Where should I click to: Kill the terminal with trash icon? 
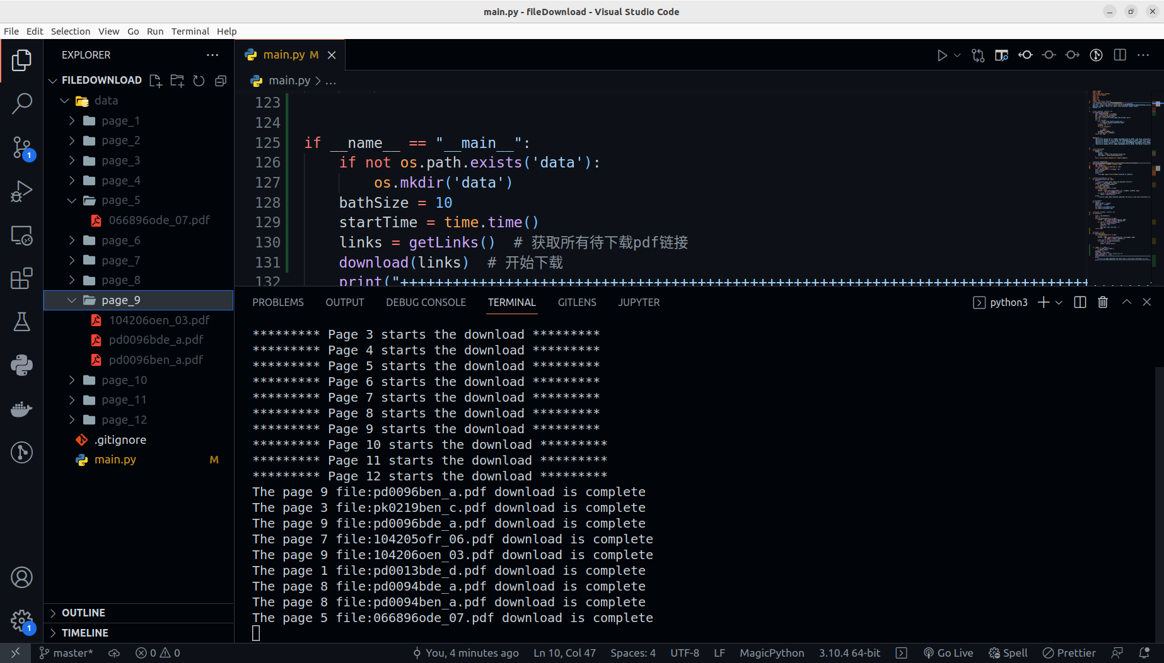coord(1103,302)
